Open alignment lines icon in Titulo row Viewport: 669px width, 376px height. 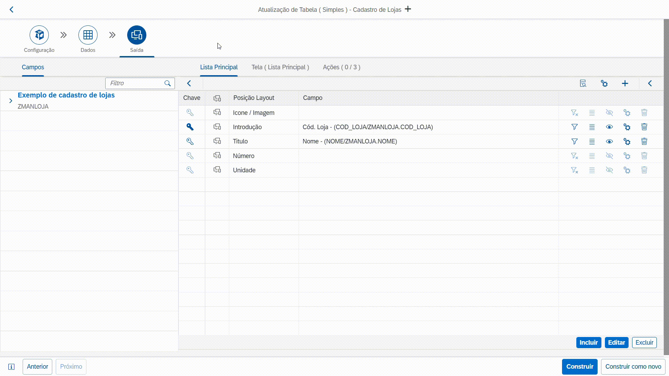(592, 141)
